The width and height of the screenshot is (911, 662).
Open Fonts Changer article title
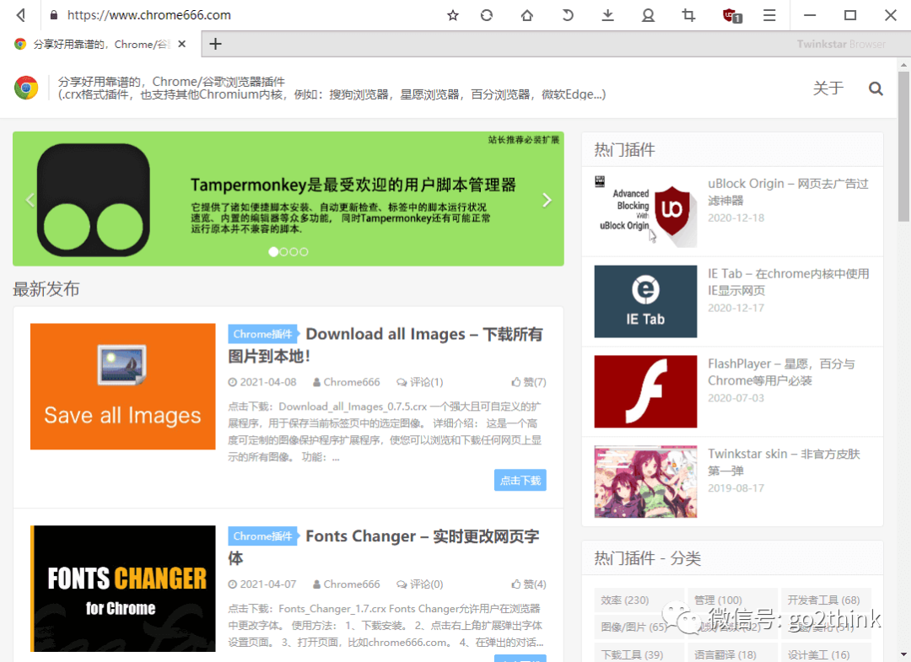(x=384, y=547)
